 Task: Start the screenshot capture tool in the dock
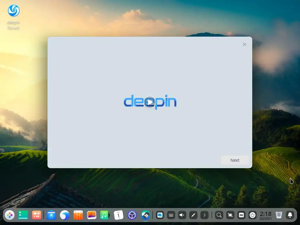coord(230,215)
